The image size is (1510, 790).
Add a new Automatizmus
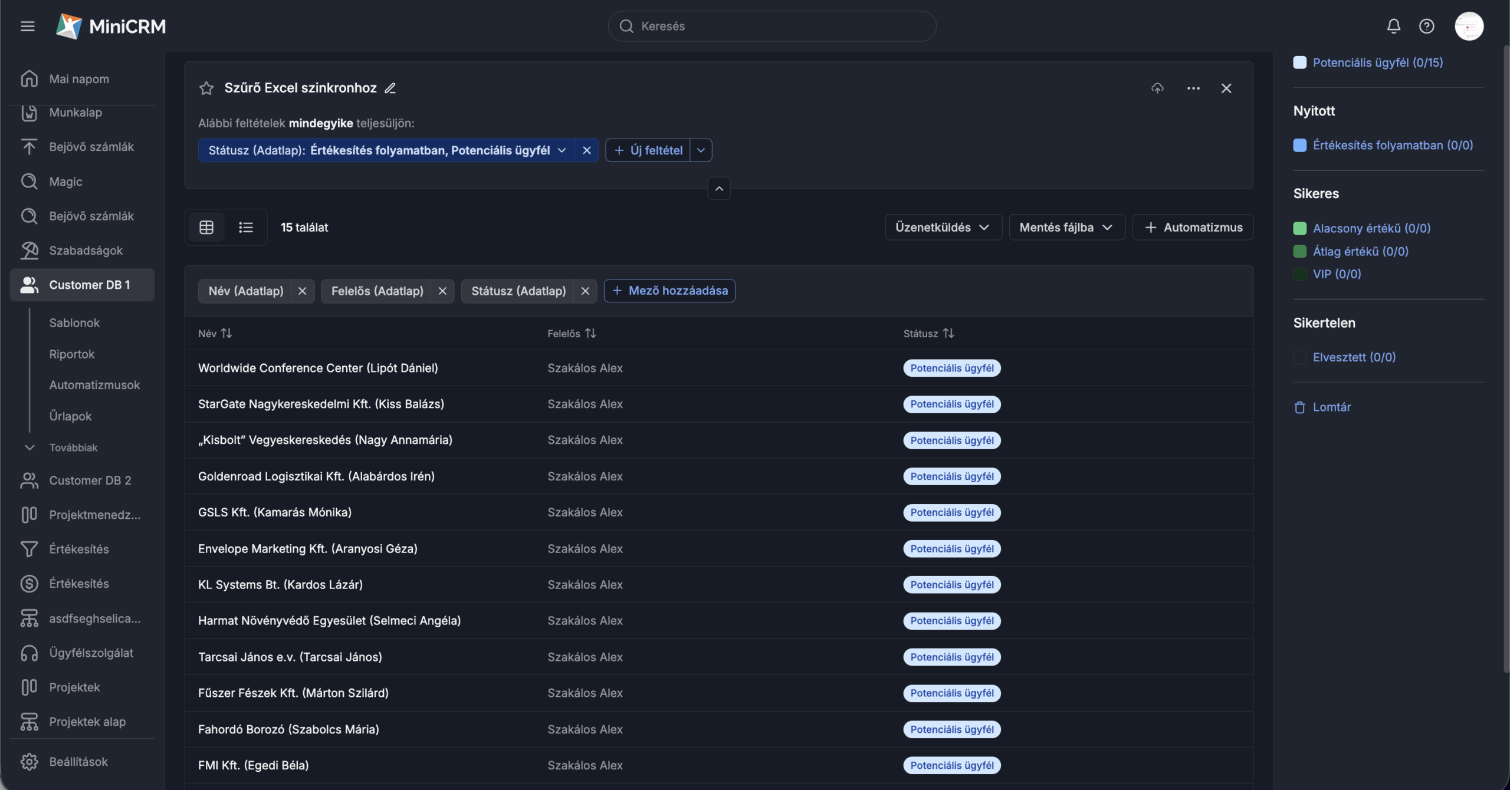point(1193,228)
